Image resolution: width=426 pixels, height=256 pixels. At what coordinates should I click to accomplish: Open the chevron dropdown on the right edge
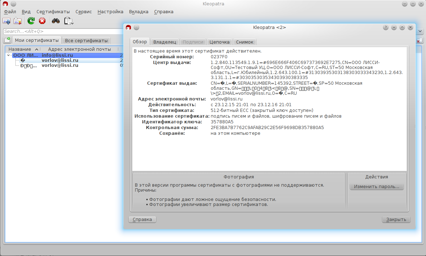click(x=420, y=31)
